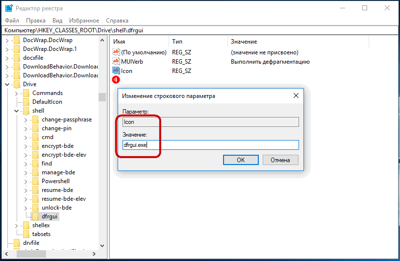Select the docxfile folder icon
400x261 pixels.
click(x=17, y=58)
